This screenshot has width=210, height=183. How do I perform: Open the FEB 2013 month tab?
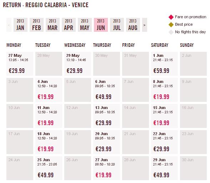(36, 25)
